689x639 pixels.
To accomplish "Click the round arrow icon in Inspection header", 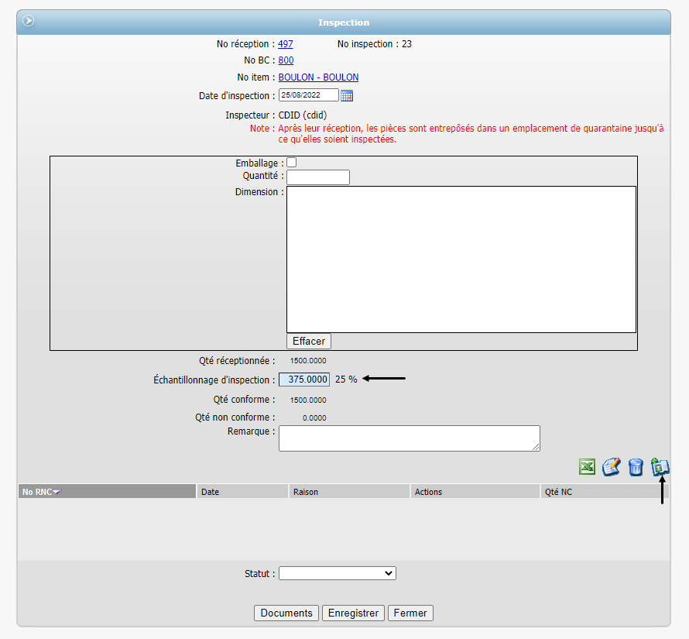I will tap(29, 22).
